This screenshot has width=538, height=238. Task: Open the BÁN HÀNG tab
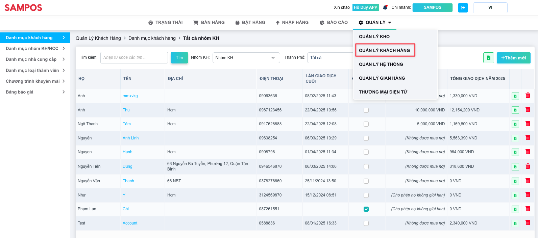click(x=209, y=23)
